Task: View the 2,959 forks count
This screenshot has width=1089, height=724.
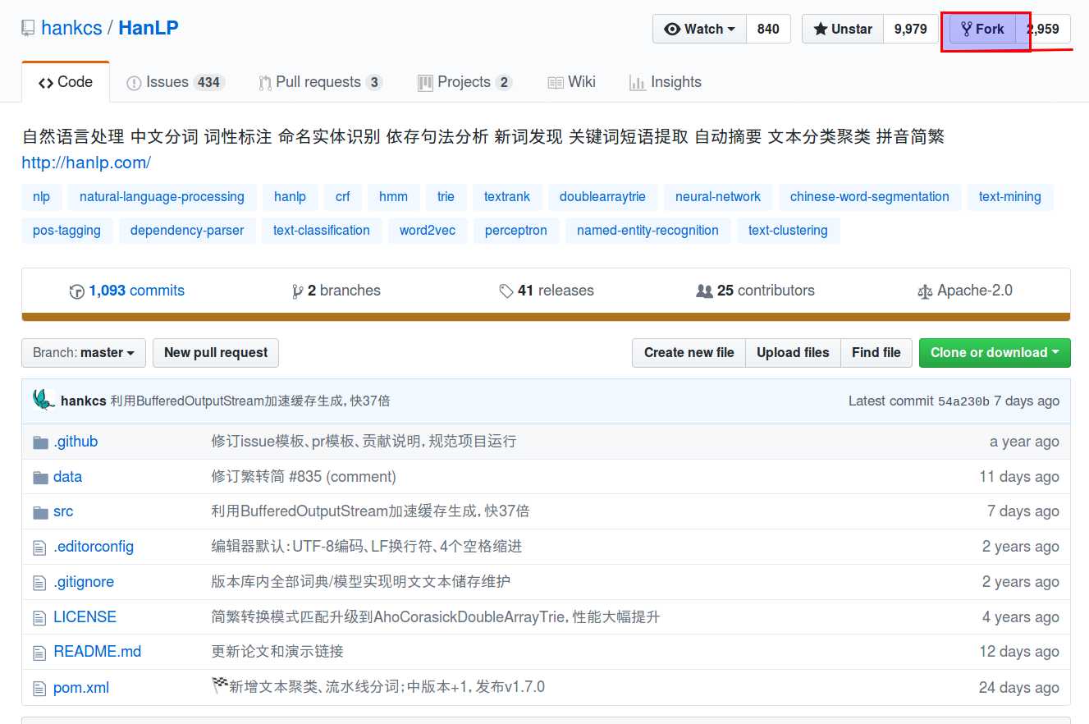Action: 1043,29
